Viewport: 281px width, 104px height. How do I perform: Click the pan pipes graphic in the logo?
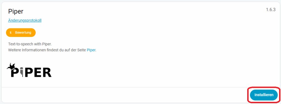click(22, 72)
